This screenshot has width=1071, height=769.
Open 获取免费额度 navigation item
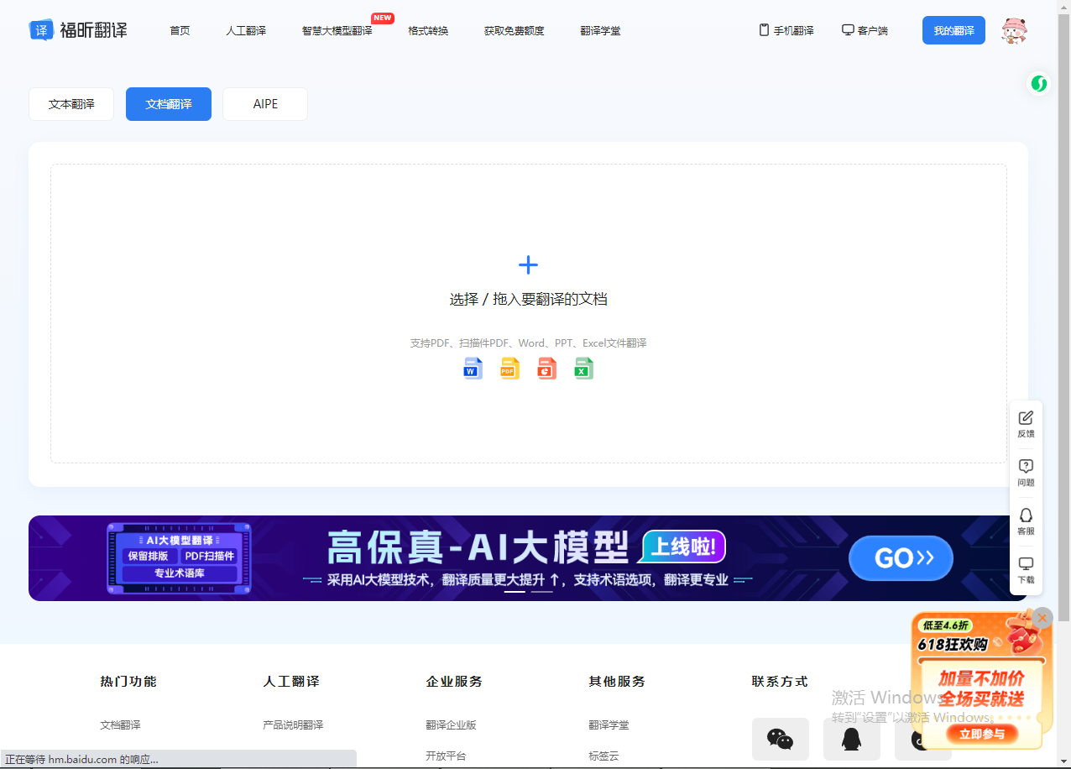click(514, 30)
